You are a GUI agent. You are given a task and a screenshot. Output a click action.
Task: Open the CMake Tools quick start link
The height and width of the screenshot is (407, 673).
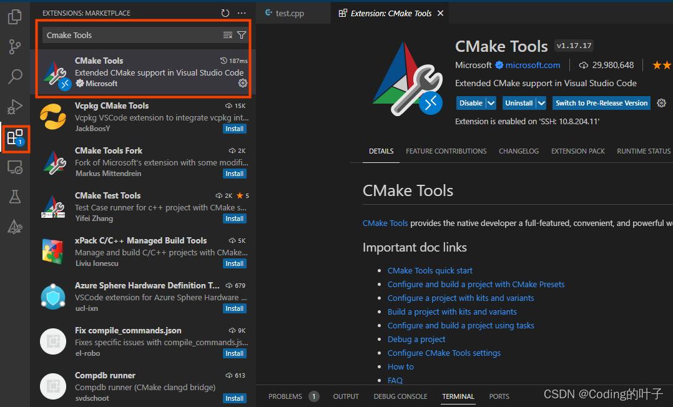tap(430, 270)
